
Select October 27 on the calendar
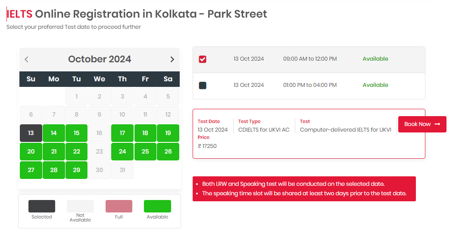click(31, 170)
